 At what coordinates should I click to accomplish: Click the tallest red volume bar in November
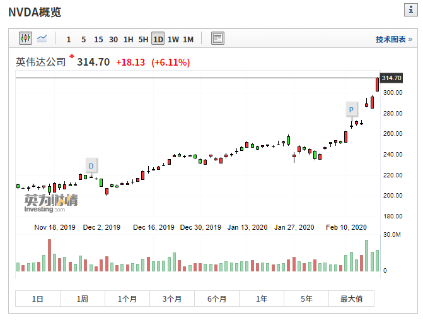49,255
